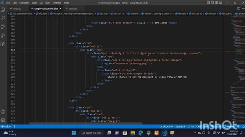
Task: Click the Search the web taskbar box
Action: [91, 133]
